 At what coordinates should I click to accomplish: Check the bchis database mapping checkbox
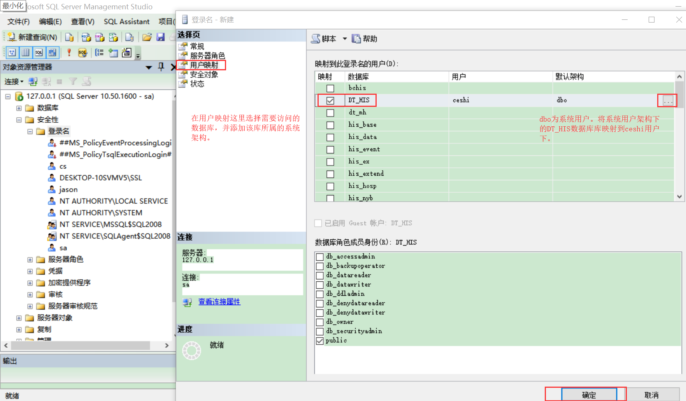coord(330,88)
